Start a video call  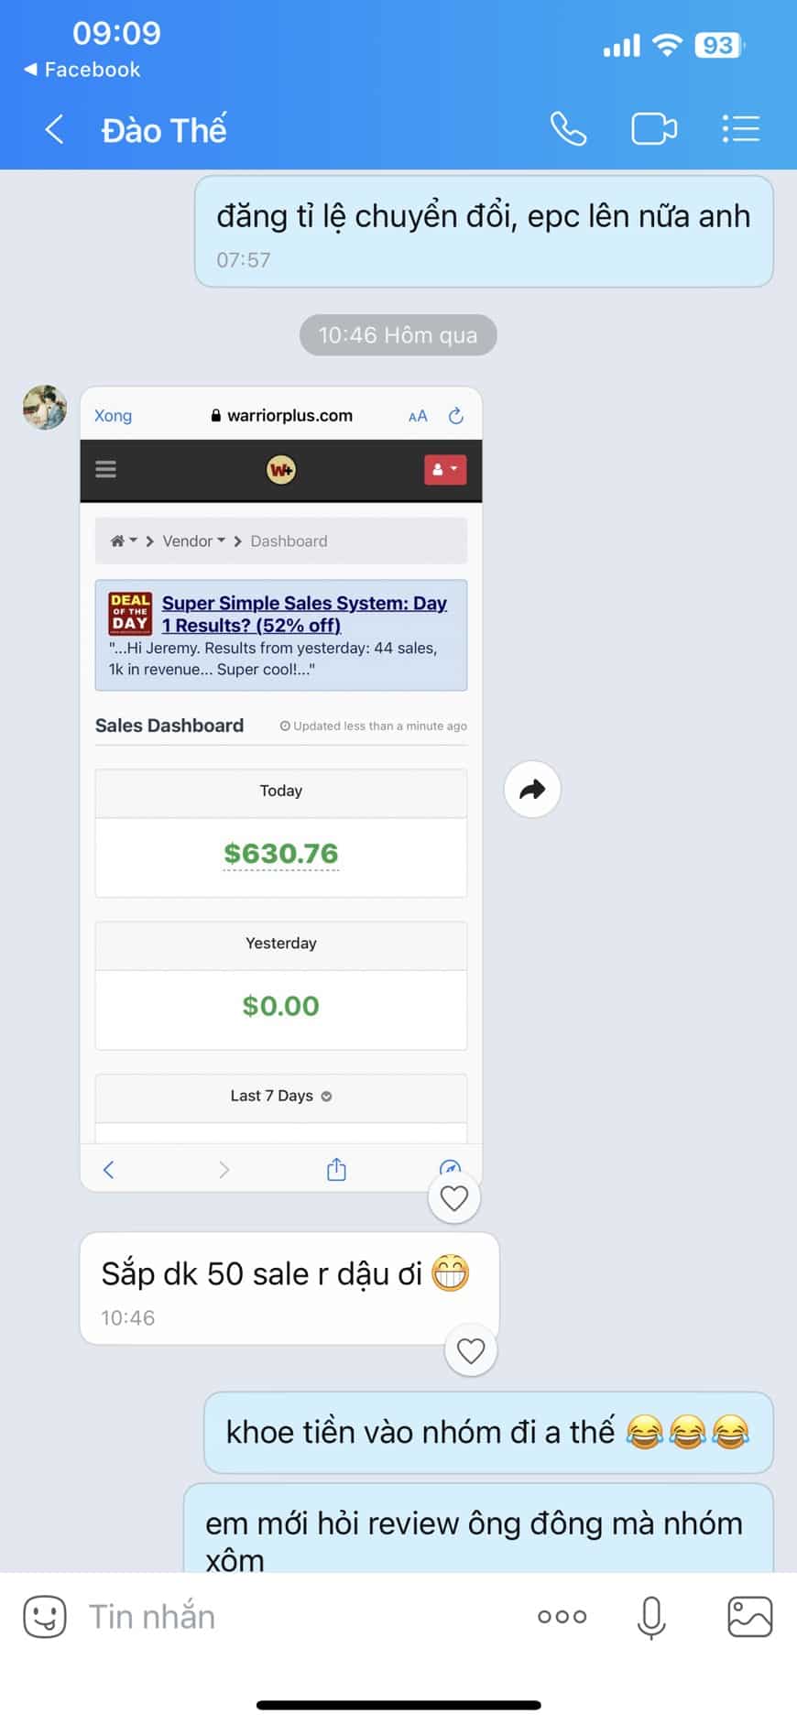coord(654,129)
